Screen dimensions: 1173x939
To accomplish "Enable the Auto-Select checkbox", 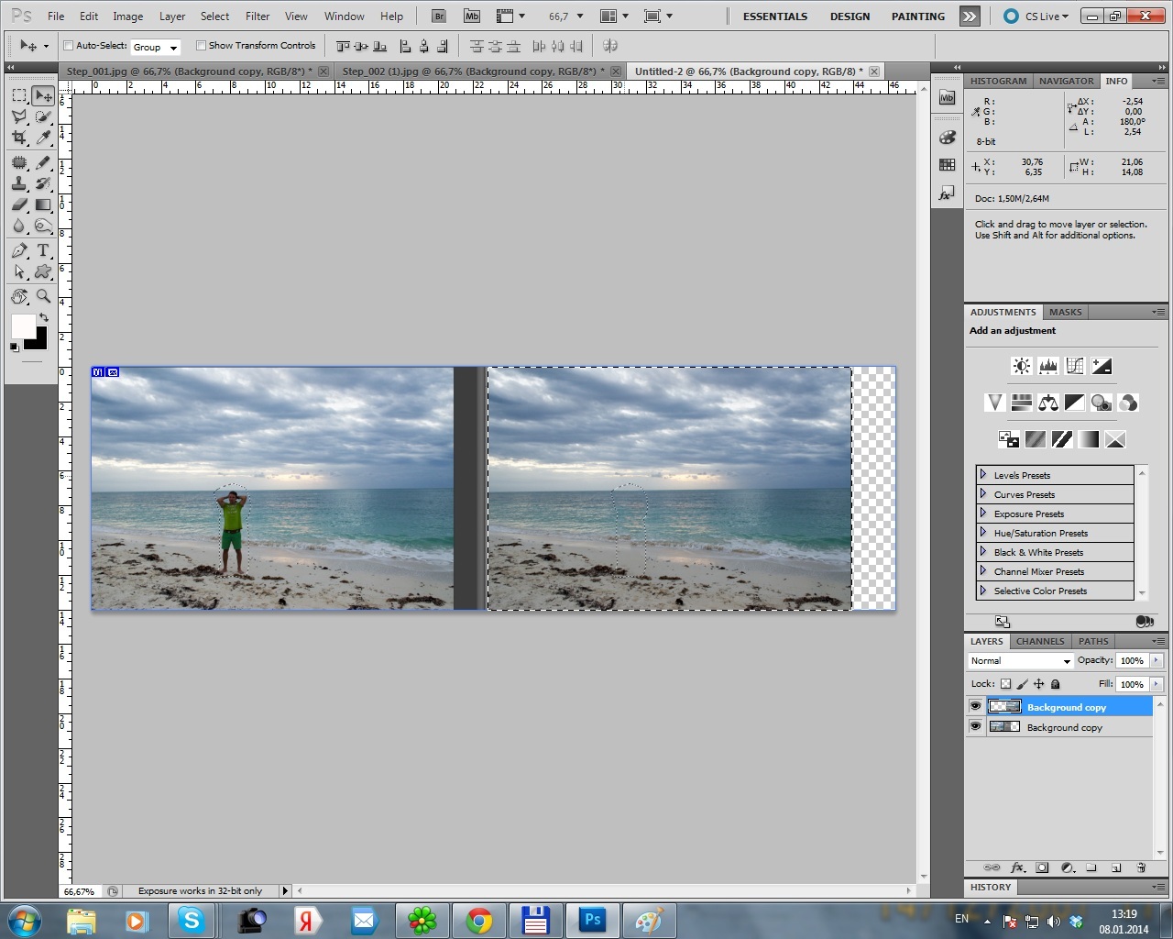I will point(69,46).
